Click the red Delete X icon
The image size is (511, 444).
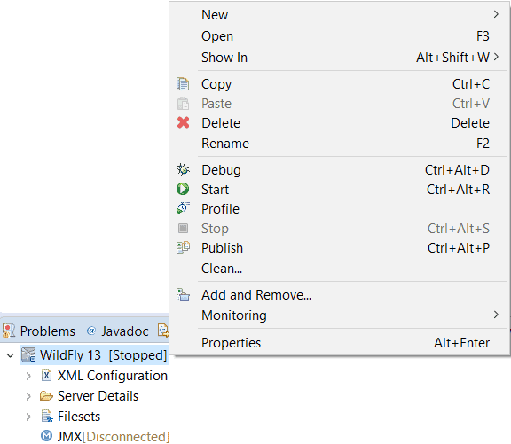183,122
